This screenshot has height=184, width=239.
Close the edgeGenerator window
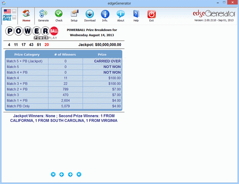coord(233,2)
